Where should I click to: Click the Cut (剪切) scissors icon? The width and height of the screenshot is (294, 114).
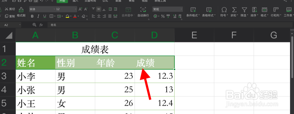click(6, 9)
